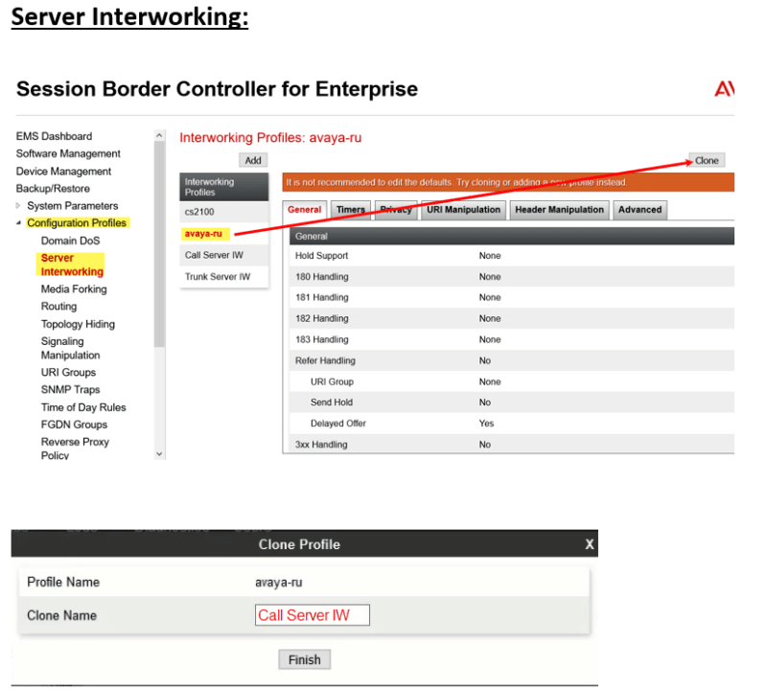Open Signaling Manipulation page
Viewport: 767px width, 691px height.
click(x=70, y=348)
